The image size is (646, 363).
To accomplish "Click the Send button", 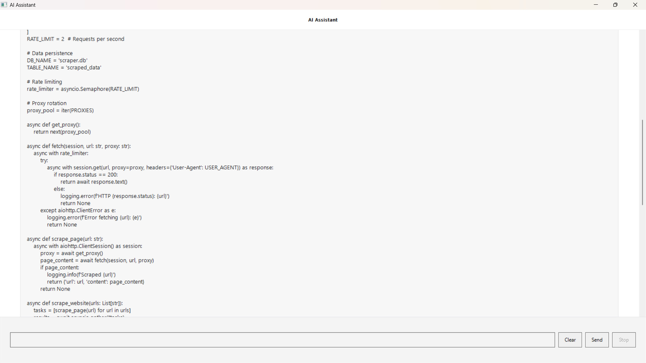I will [x=597, y=340].
